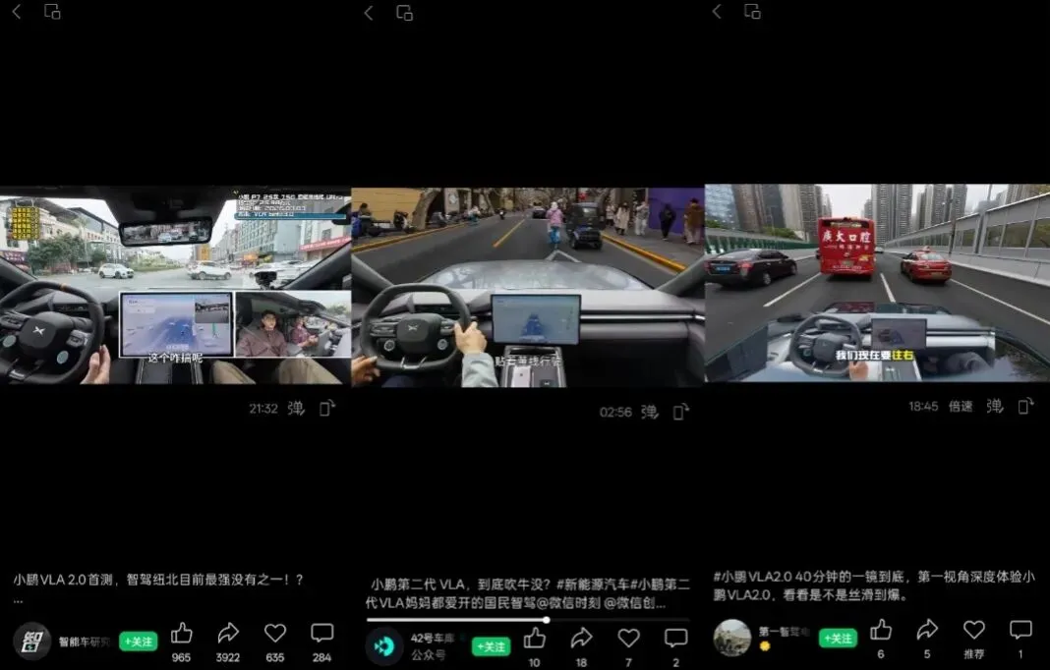Viewport: 1050px width, 670px height.
Task: Open the single comment on 第一智驾 video
Action: point(1021,630)
